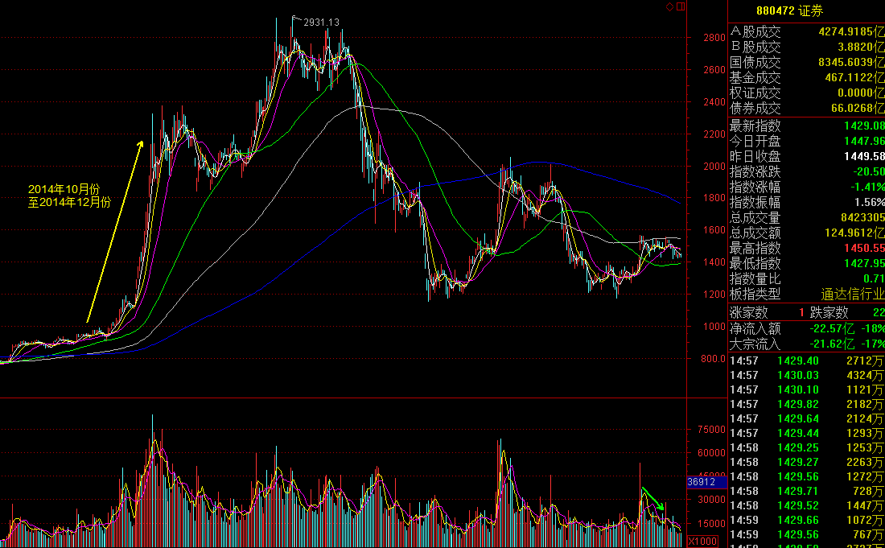This screenshot has height=548, width=885.
Task: Select the A股成交 turnover row
Action: (x=805, y=32)
